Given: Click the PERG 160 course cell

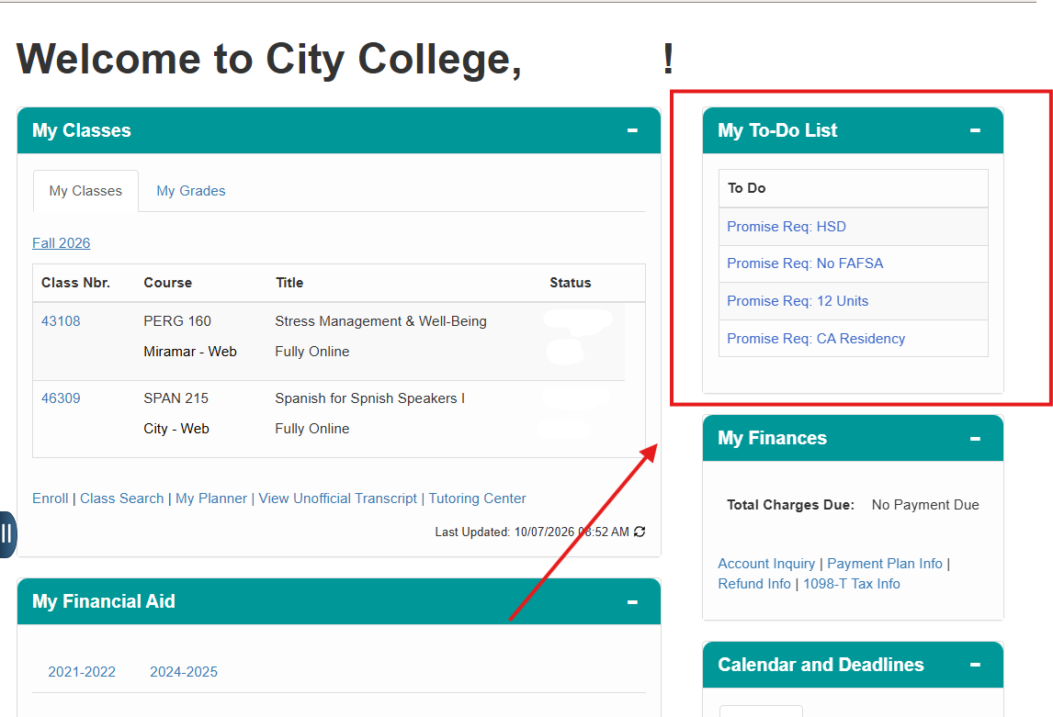Looking at the screenshot, I should [177, 321].
